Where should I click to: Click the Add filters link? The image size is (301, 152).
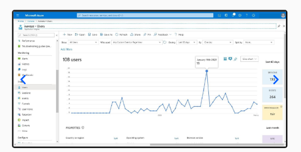coord(67,49)
